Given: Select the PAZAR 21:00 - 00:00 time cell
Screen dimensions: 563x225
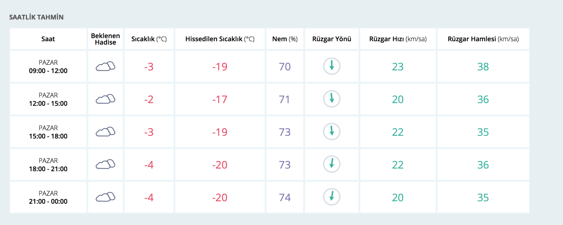Looking at the screenshot, I should coord(48,197).
